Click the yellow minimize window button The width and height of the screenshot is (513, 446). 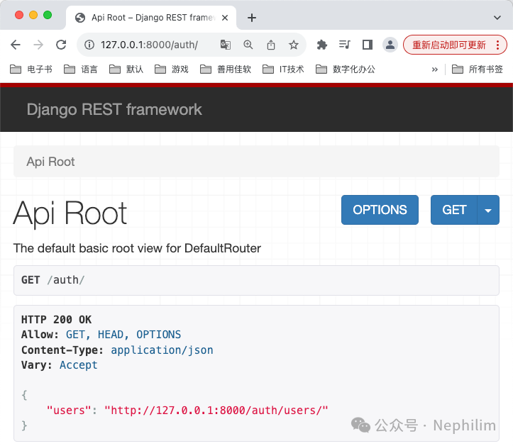tap(33, 15)
